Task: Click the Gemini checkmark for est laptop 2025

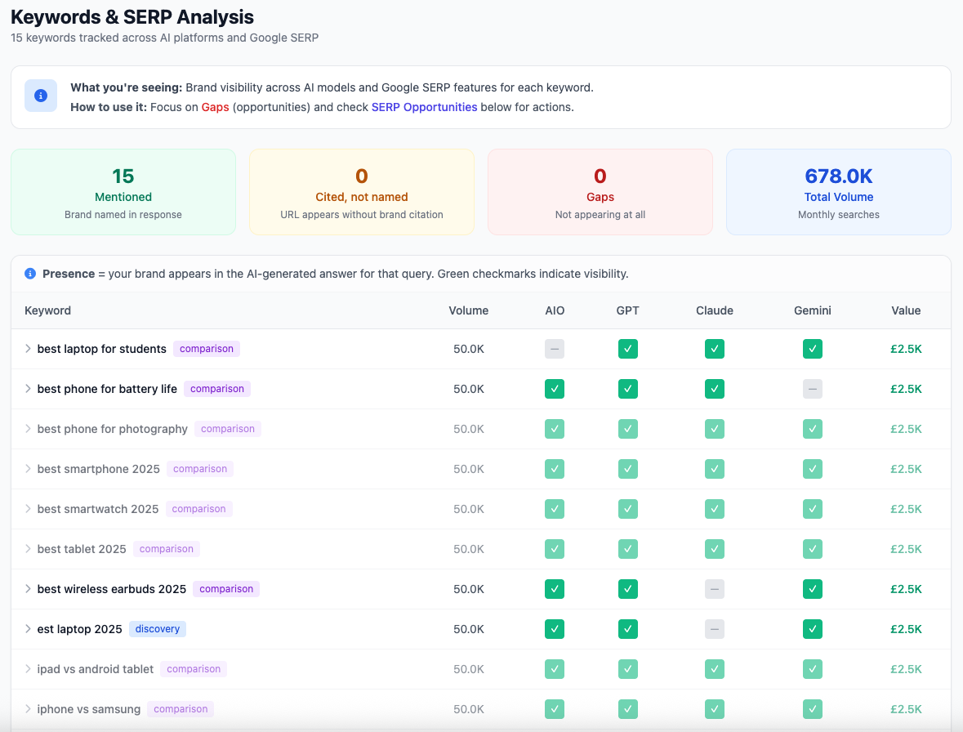Action: point(812,628)
